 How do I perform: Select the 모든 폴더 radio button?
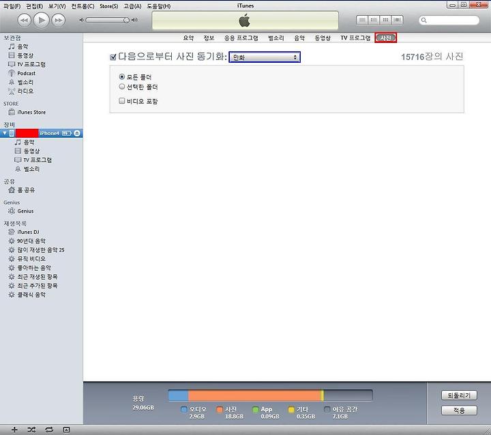pyautogui.click(x=122, y=76)
